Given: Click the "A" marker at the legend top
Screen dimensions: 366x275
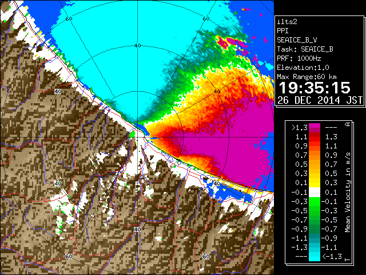Looking at the screenshot, I should 348,124.
